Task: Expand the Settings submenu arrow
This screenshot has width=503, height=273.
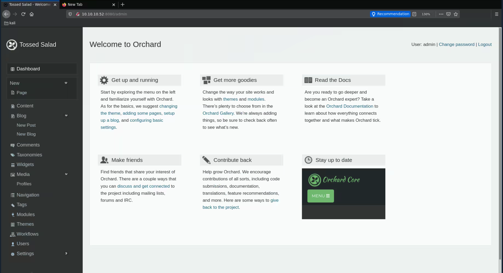Action: [x=66, y=253]
